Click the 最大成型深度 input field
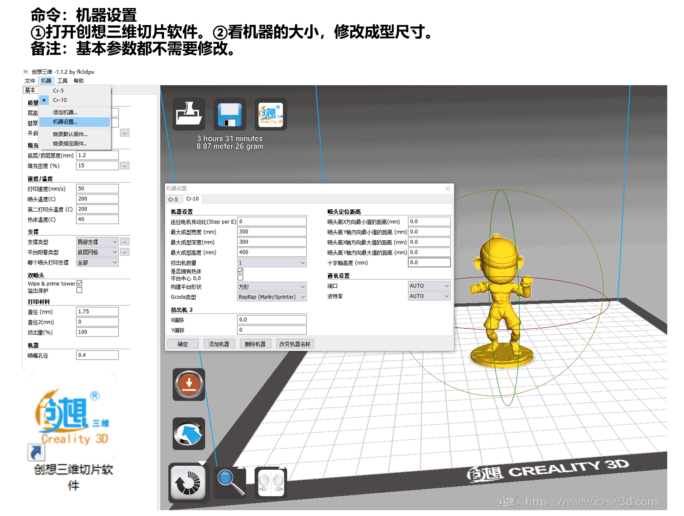The width and height of the screenshot is (684, 516). coord(272,242)
